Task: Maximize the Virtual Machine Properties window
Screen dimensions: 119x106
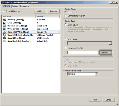Action: 113,2
